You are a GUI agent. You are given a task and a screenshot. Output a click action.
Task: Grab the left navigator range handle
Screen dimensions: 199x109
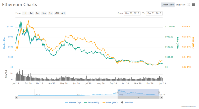[x=118, y=92]
